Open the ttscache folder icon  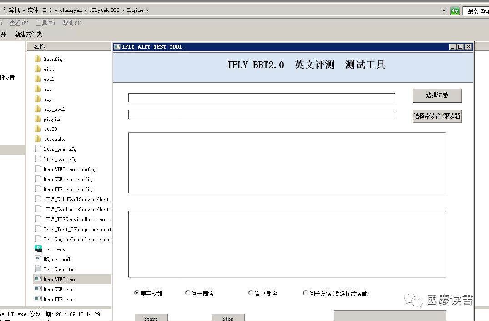click(x=38, y=139)
